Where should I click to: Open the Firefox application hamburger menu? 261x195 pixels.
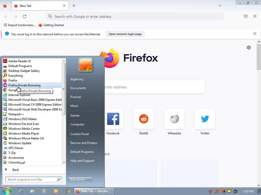point(255,16)
